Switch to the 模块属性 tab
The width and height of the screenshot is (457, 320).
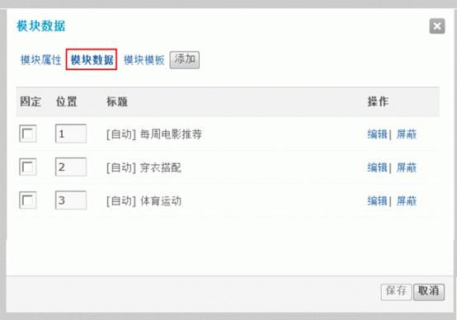[x=40, y=60]
